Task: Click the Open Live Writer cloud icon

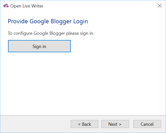Action: pyautogui.click(x=6, y=6)
